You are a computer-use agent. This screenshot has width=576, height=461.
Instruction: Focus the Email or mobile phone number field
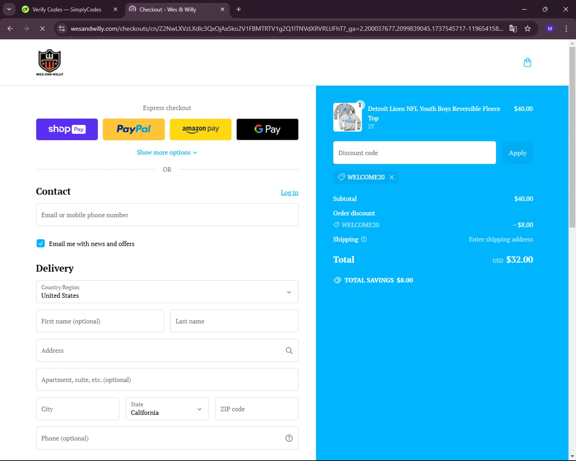[x=167, y=215]
